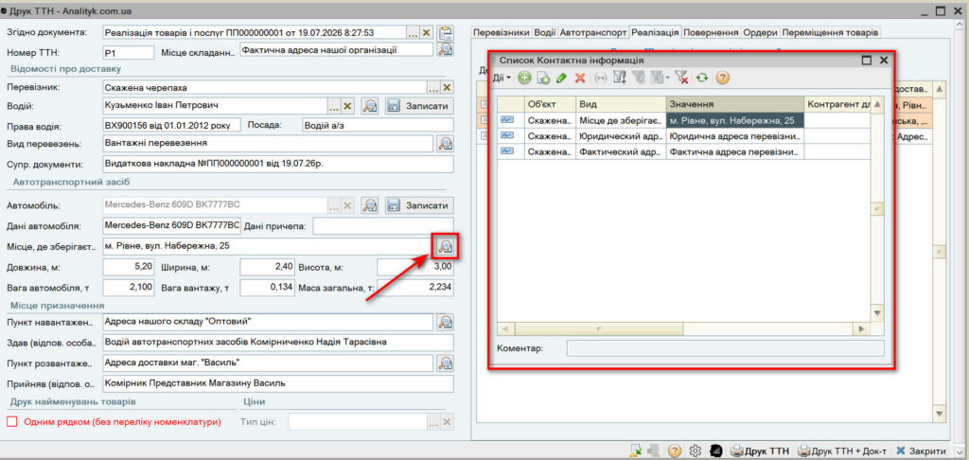Clear the Водій field with X button
The image size is (969, 460).
(348, 106)
